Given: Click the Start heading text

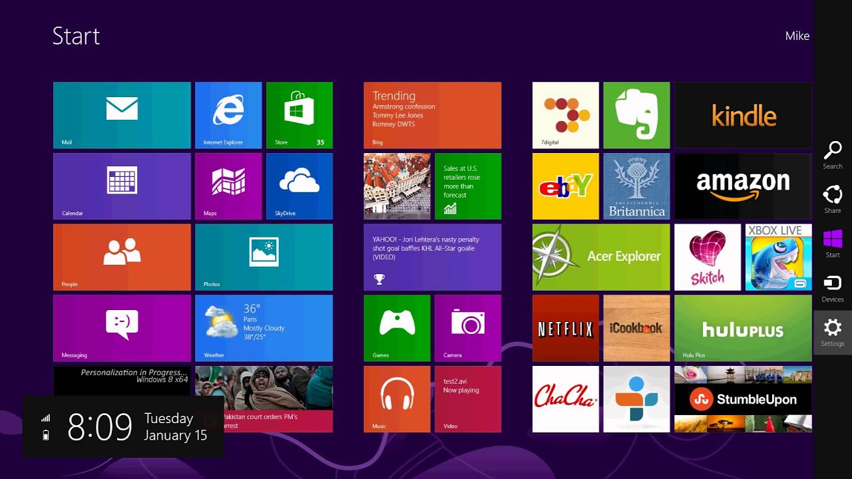Looking at the screenshot, I should [x=76, y=36].
